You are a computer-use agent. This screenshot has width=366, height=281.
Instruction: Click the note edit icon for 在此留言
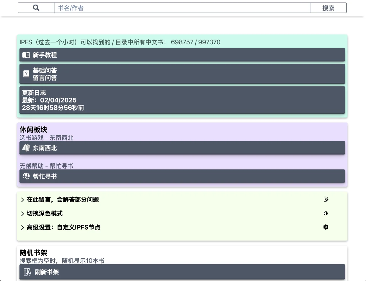click(x=326, y=199)
